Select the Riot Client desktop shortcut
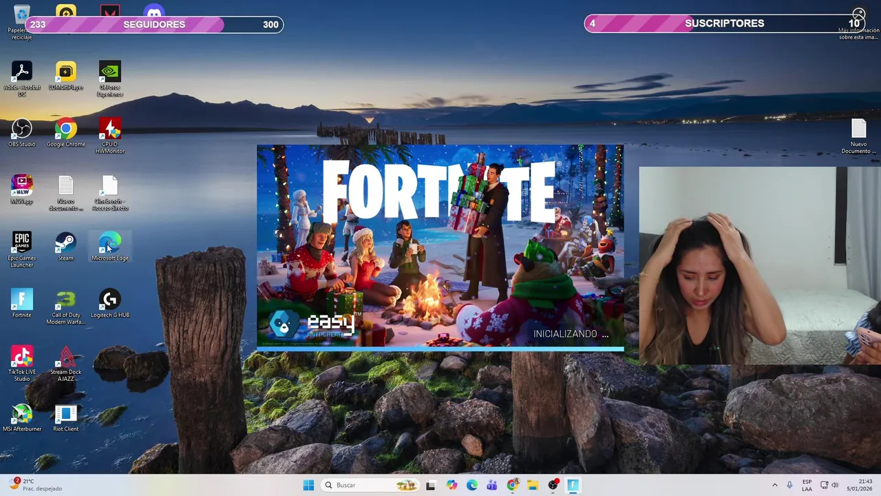This screenshot has height=496, width=881. pos(65,417)
